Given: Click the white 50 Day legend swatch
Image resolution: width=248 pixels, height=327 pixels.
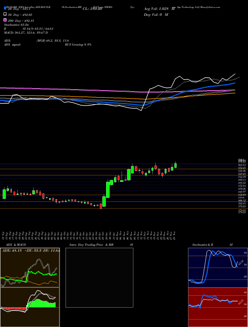Looking at the screenshot, I should (x=5, y=14).
